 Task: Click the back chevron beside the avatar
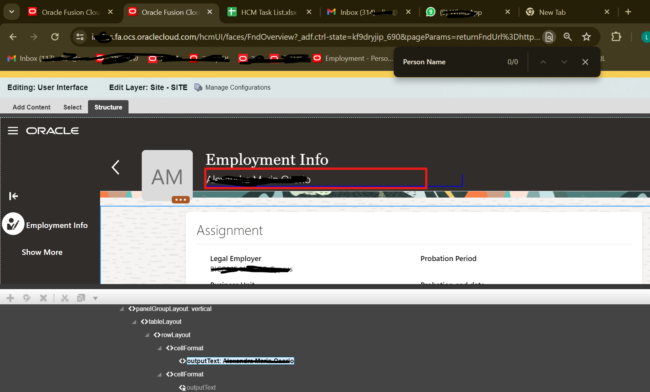115,167
